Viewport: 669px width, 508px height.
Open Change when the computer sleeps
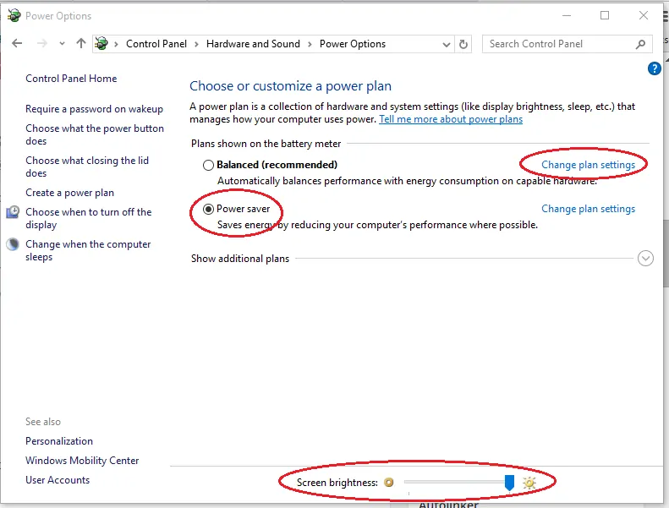click(x=88, y=250)
